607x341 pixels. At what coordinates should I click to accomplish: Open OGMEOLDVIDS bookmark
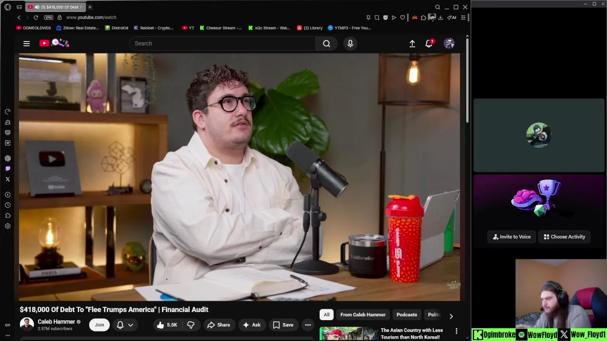[x=34, y=28]
